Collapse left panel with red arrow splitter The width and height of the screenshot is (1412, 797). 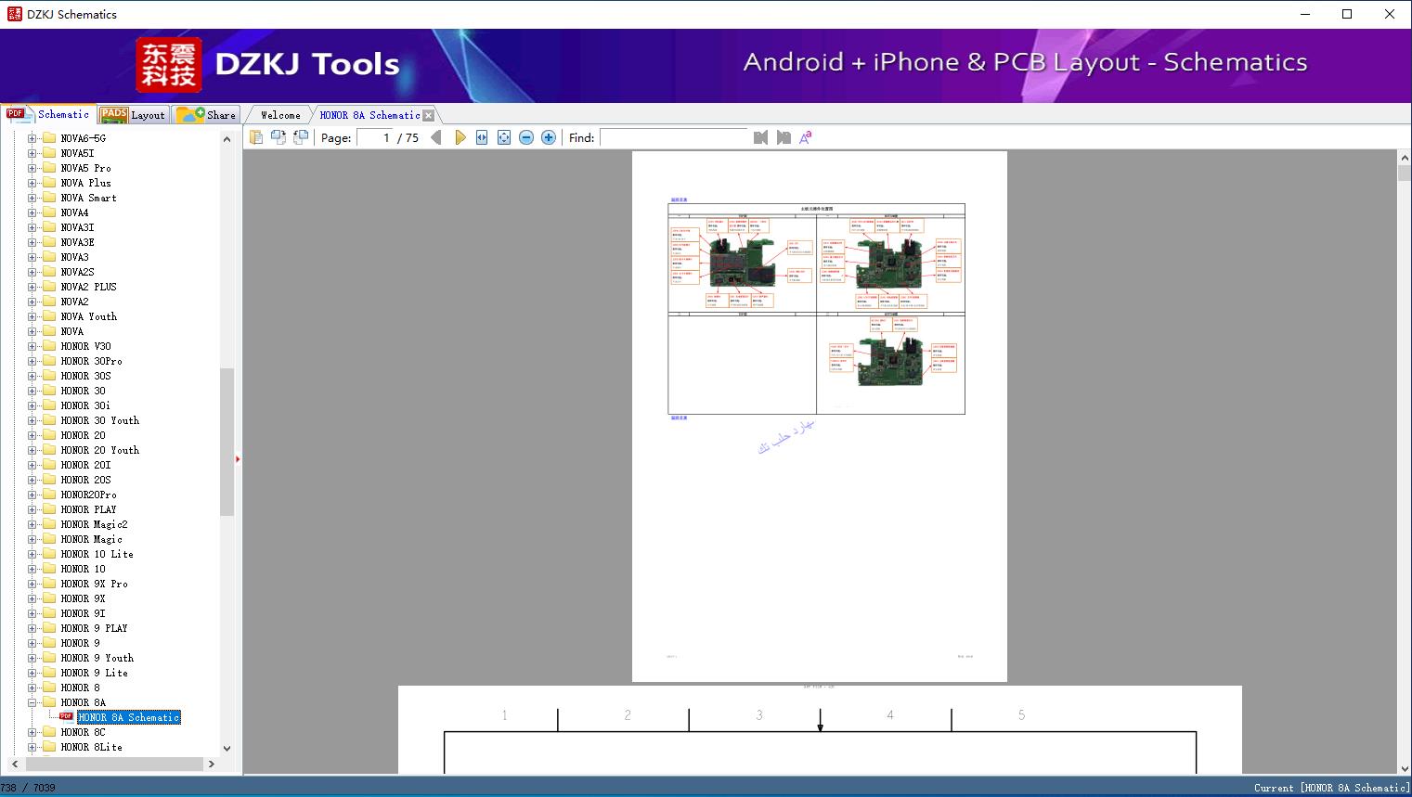[x=238, y=458]
